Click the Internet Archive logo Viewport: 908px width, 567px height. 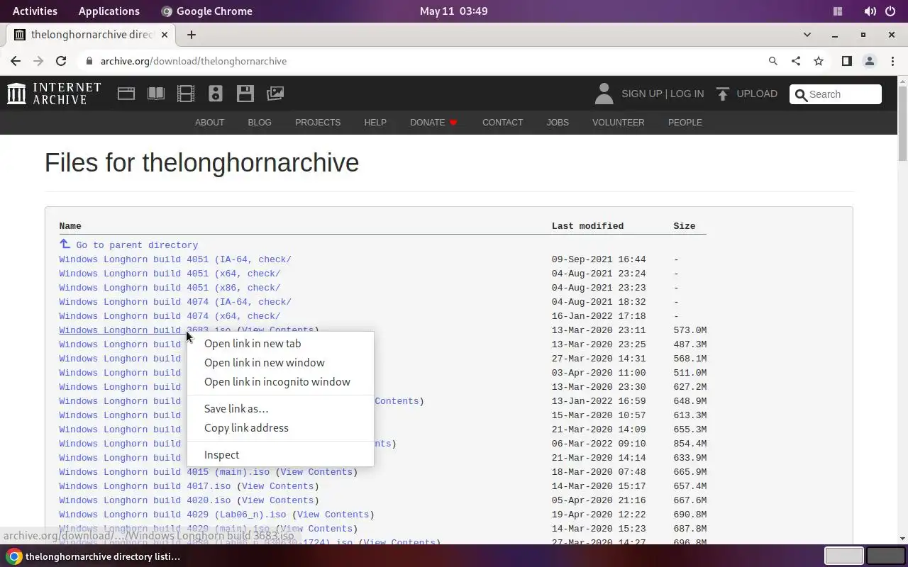pos(54,94)
